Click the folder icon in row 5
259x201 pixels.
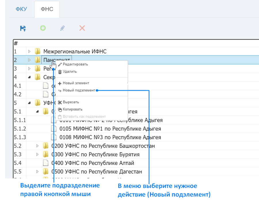[38, 103]
